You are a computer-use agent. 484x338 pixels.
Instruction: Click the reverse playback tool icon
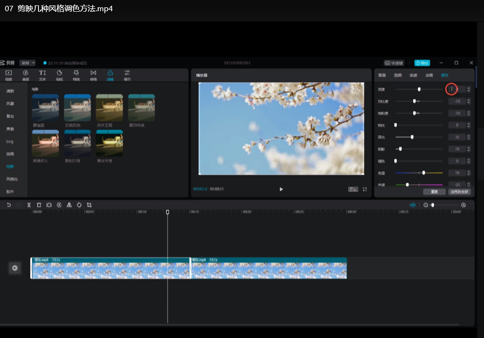coord(59,205)
